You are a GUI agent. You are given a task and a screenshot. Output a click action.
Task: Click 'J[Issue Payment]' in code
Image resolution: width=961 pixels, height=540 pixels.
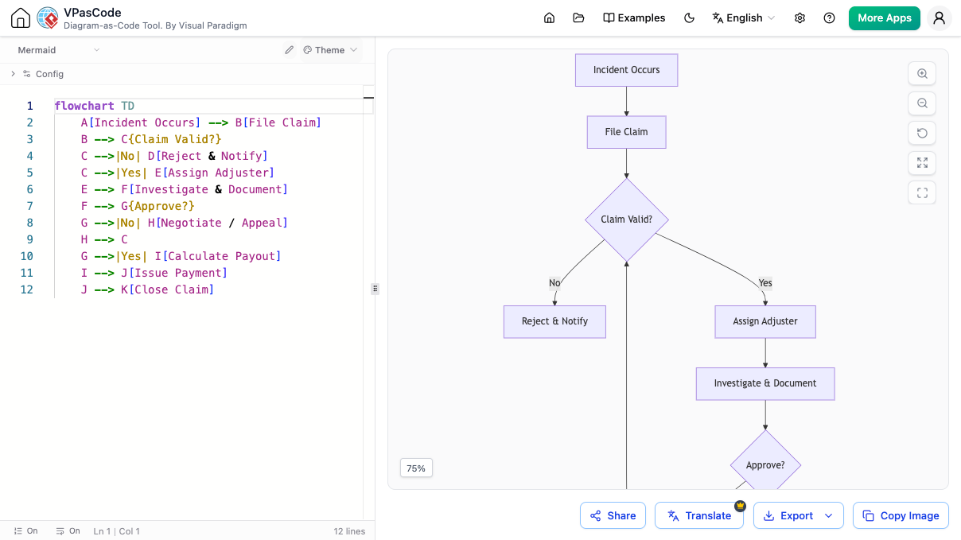174,273
